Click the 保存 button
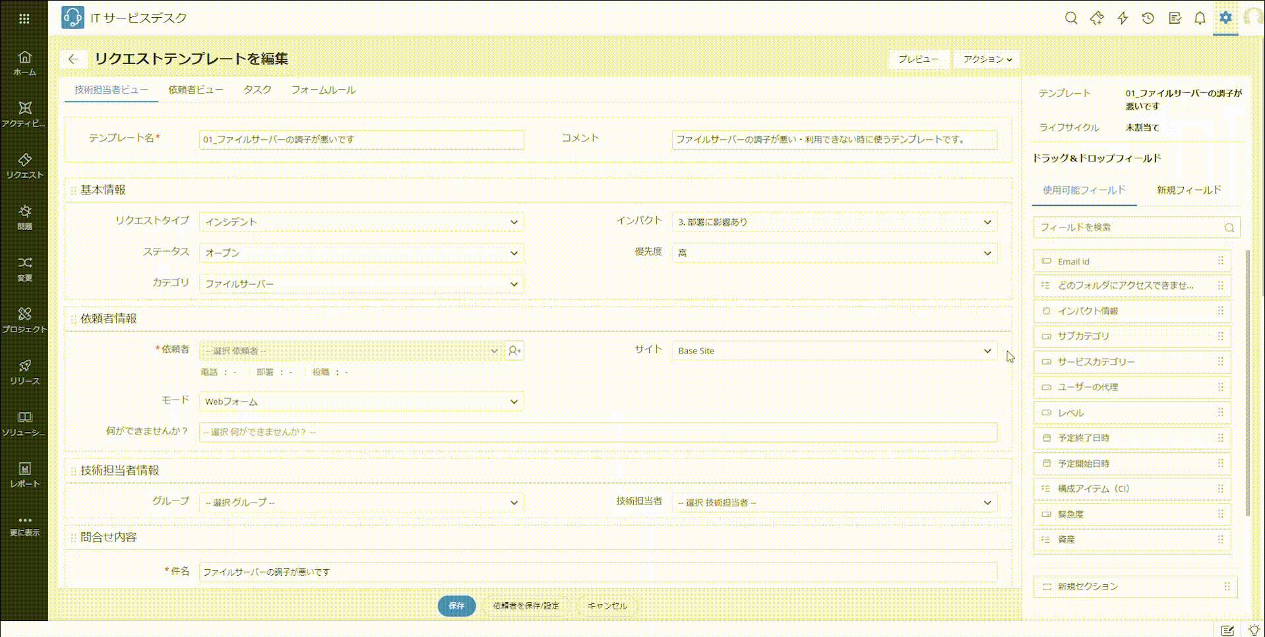Screen dimensions: 1265x637 pyautogui.click(x=456, y=605)
